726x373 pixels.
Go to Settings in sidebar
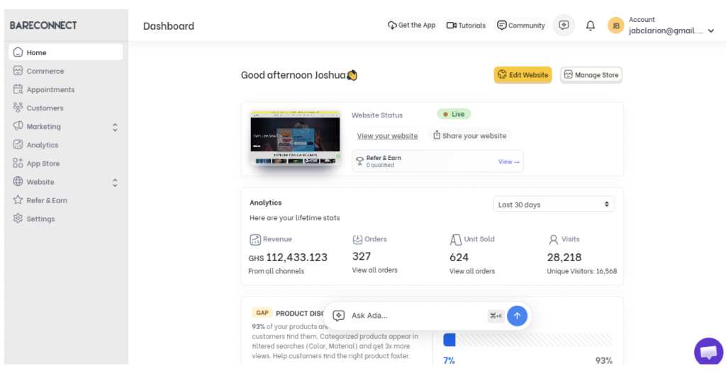point(40,219)
